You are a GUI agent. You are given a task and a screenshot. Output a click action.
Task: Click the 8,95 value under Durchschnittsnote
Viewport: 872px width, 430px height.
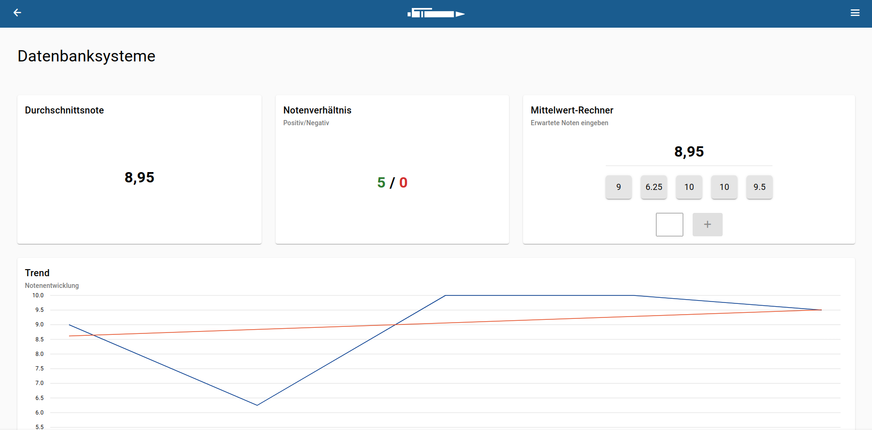139,178
